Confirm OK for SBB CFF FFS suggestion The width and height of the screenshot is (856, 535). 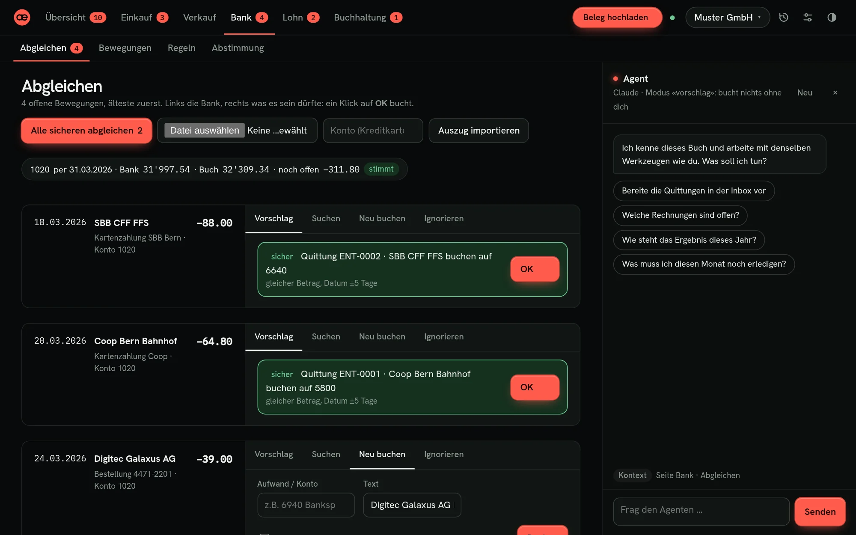[535, 269]
